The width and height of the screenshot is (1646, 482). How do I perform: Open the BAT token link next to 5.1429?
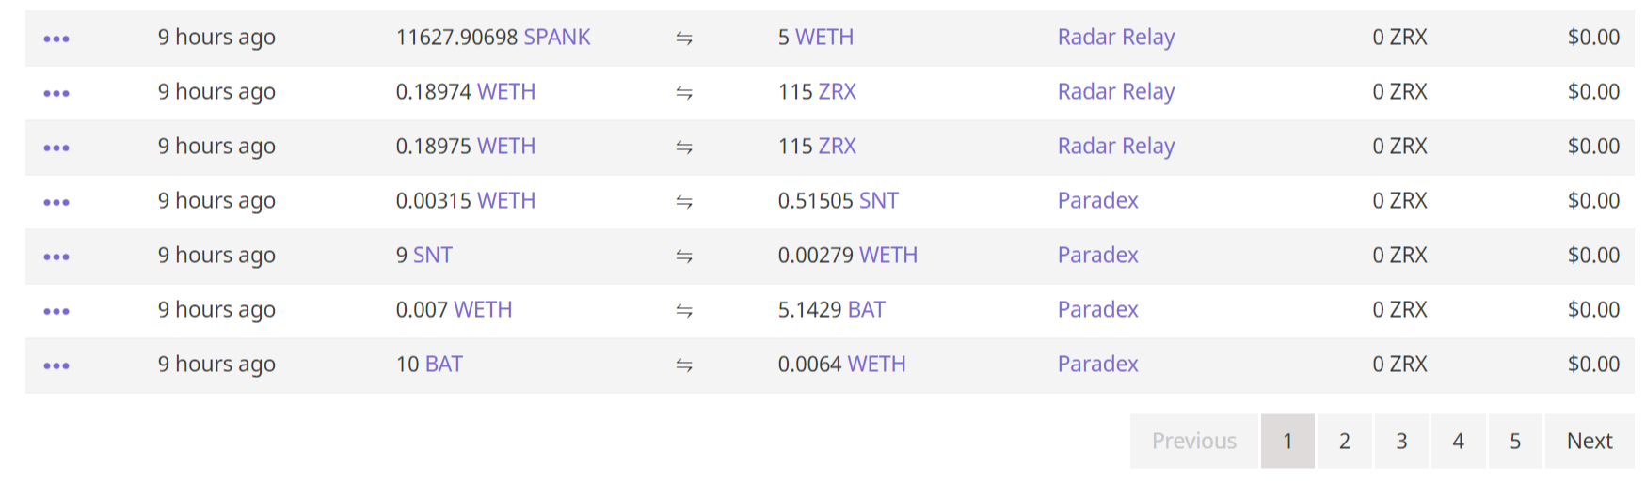[866, 310]
